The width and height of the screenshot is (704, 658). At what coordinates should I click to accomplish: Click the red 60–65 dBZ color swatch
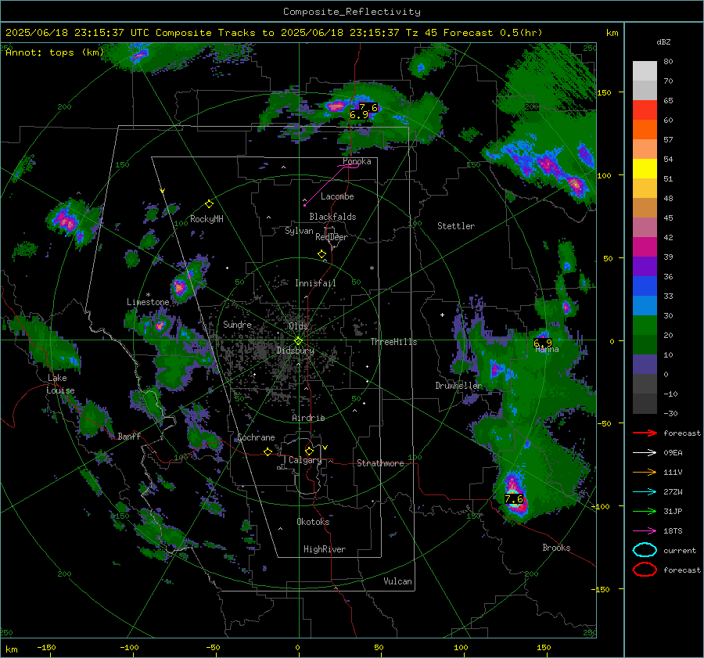click(x=645, y=110)
